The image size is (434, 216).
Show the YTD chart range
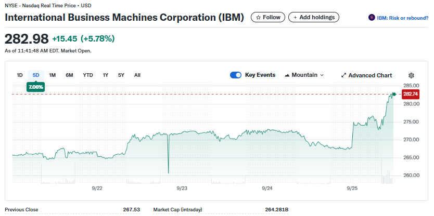88,75
